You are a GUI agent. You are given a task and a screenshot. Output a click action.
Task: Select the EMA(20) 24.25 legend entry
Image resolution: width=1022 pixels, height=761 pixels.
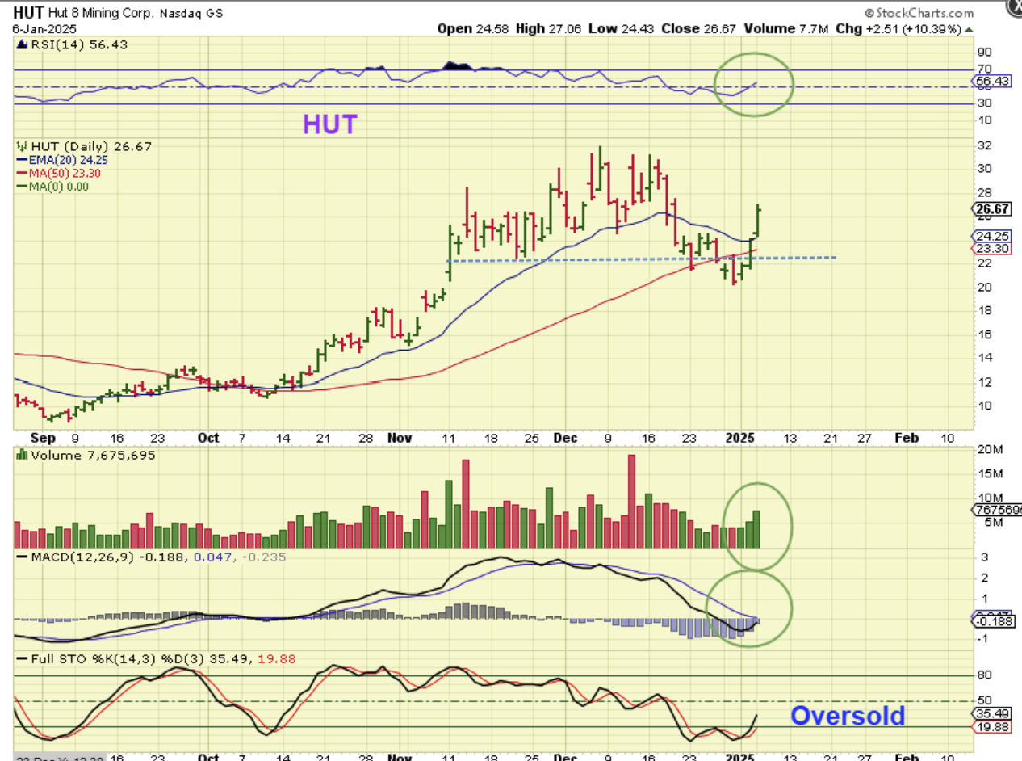tap(61, 160)
